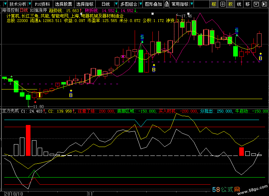The width and height of the screenshot is (269, 196).
Task: Click the 流通A:12863.511 text
Action: point(46,21)
